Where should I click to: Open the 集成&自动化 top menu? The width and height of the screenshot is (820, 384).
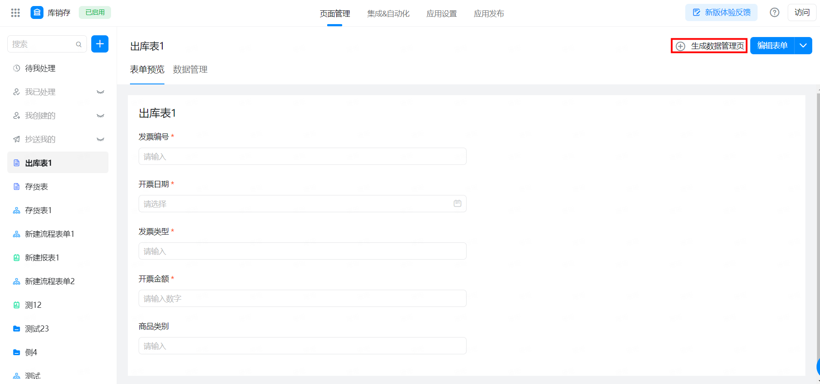pos(388,13)
